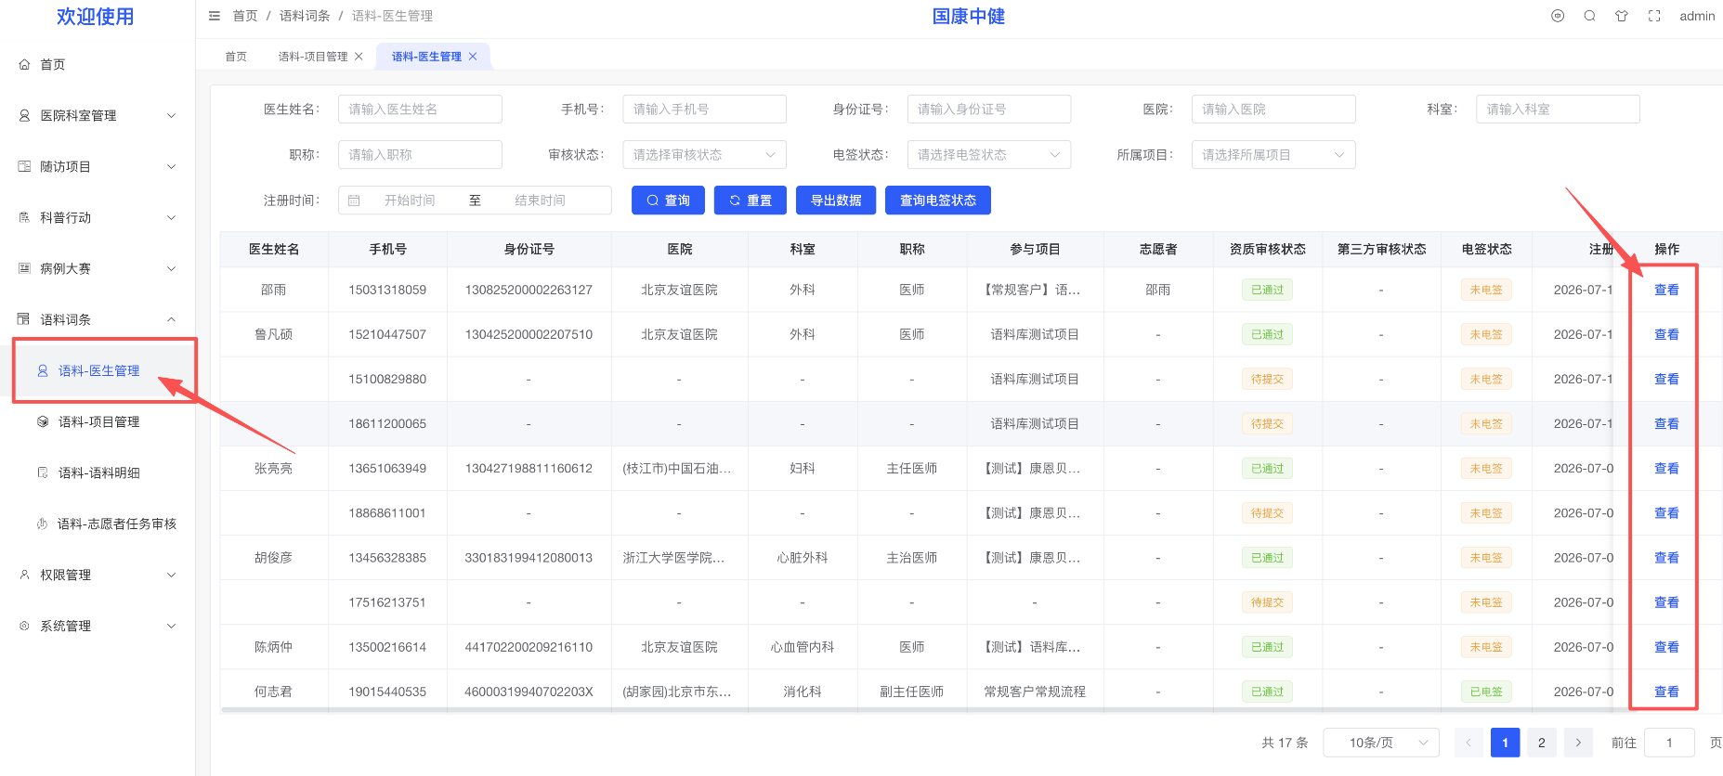Expand 权限管理 menu chevron
This screenshot has height=776, width=1723.
coord(171,575)
